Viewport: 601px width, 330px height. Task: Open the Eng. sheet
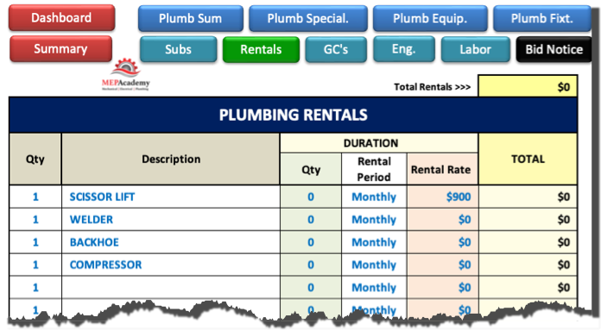tap(404, 49)
